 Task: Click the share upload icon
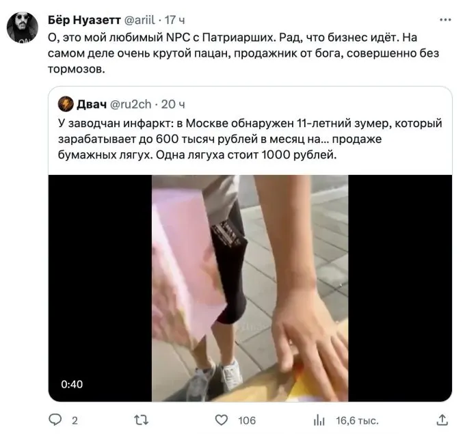pos(442,420)
